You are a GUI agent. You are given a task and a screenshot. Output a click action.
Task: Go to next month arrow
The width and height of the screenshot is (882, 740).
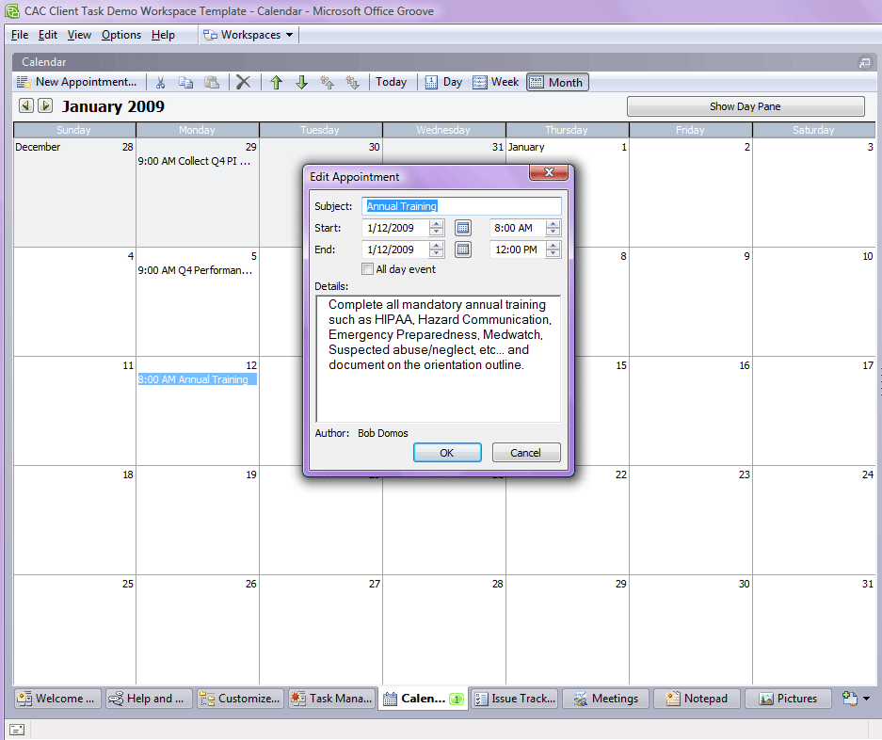coord(45,105)
